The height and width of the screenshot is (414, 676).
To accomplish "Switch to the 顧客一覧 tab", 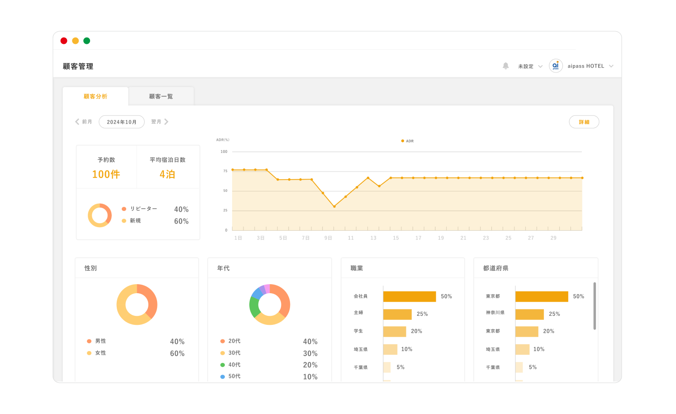I will (161, 96).
